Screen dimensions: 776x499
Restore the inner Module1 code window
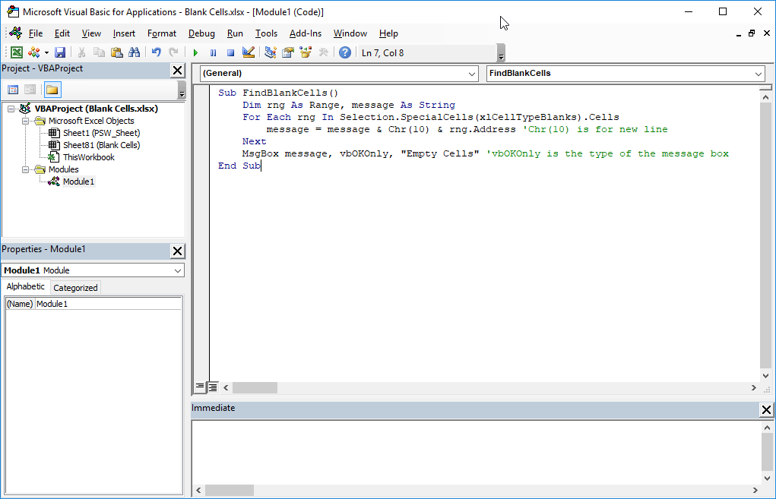point(752,33)
